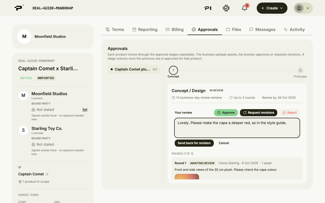Choose Request revisions option
325x203 pixels.
258,113
